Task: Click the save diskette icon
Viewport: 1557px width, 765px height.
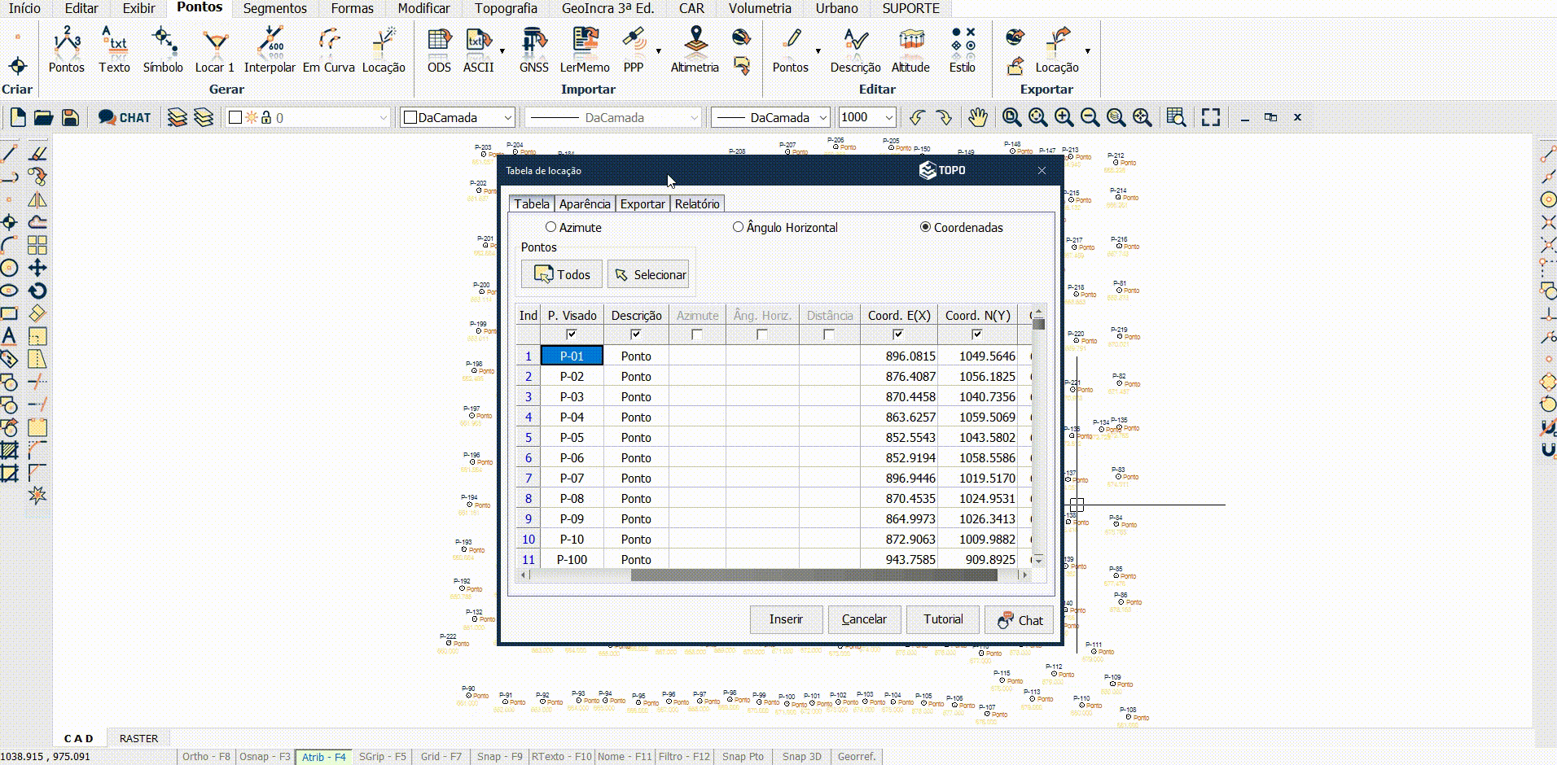Action: tap(71, 118)
